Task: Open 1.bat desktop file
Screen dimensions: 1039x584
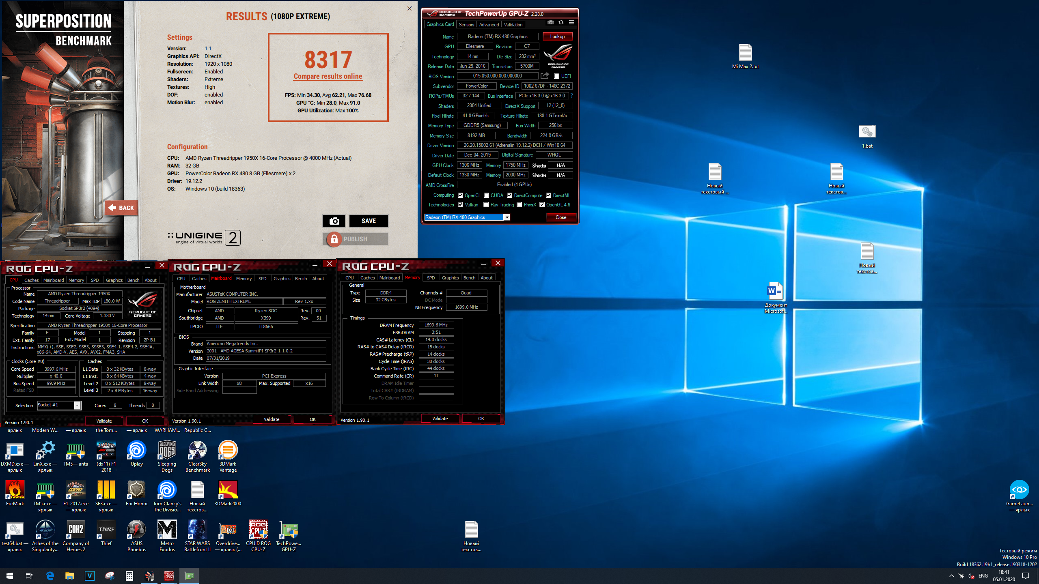Action: pyautogui.click(x=867, y=136)
